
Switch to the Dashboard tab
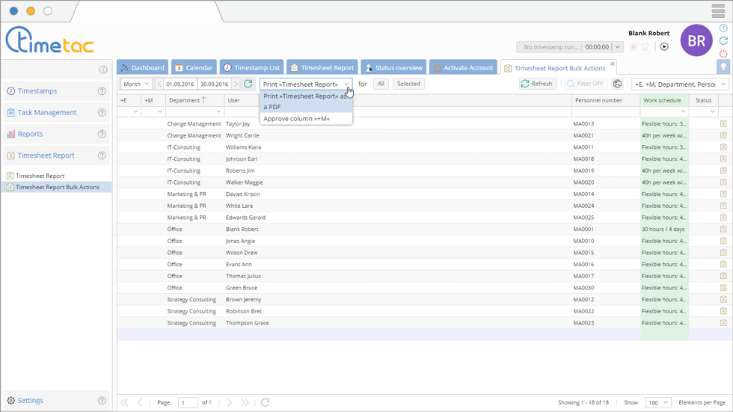pyautogui.click(x=143, y=67)
